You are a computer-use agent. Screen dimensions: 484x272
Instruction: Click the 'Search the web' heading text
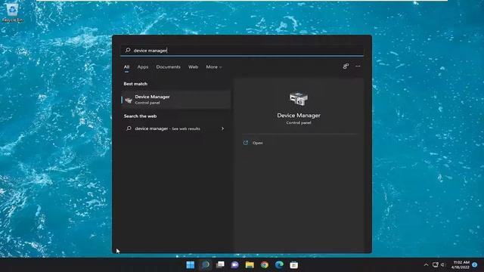[140, 116]
